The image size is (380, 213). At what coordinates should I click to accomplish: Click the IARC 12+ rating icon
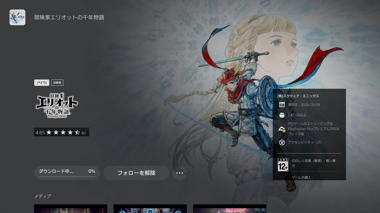coord(283,165)
